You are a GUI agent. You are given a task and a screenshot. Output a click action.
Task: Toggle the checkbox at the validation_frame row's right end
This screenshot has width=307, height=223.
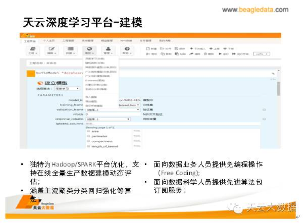click(264, 110)
